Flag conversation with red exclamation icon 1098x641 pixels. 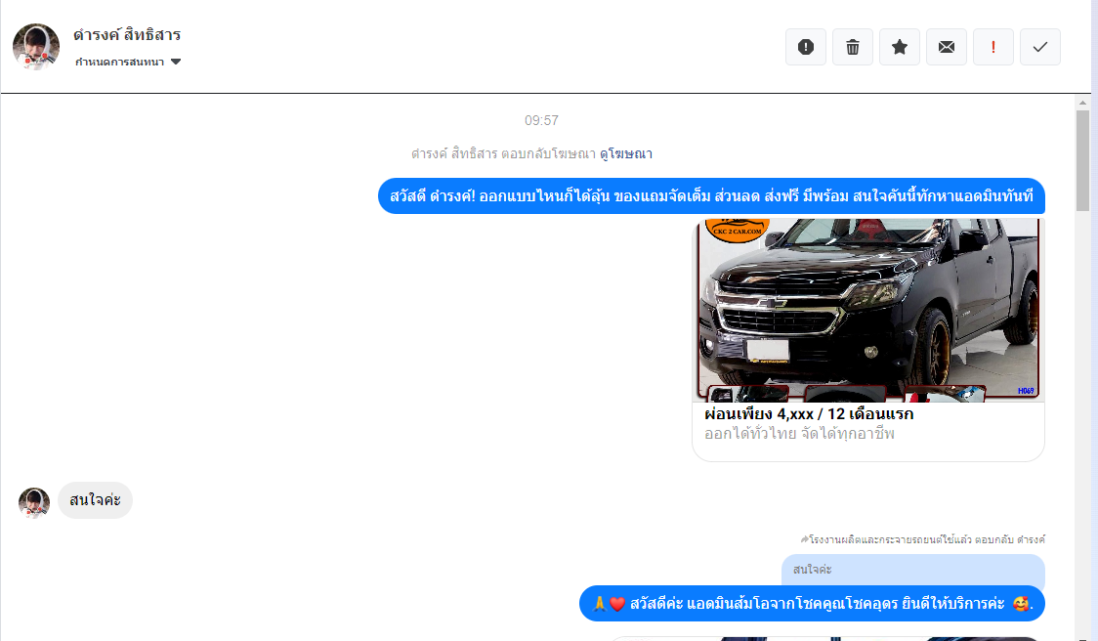(992, 47)
